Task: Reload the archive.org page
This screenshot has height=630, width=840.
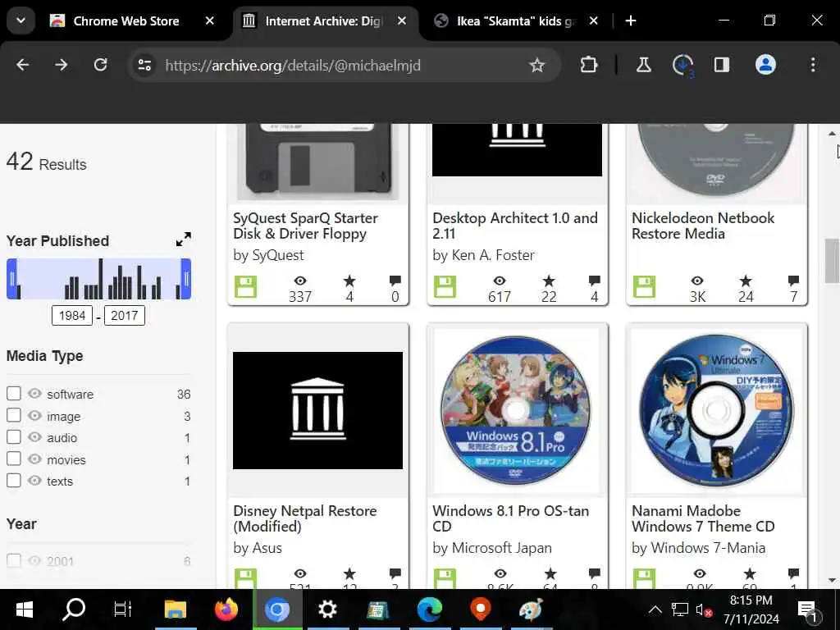Action: 100,66
